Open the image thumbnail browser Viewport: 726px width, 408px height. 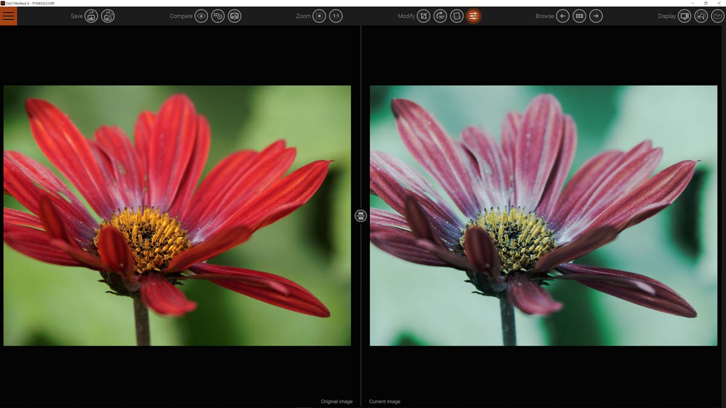(579, 16)
